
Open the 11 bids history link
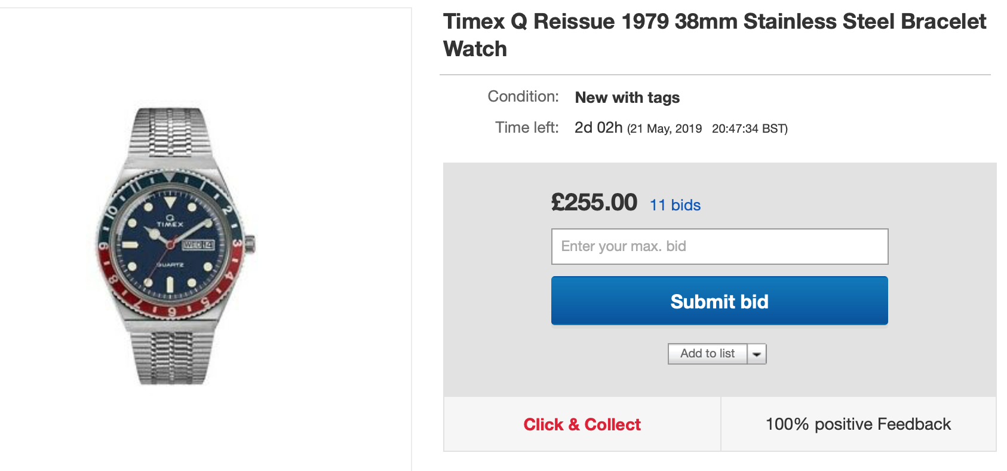pyautogui.click(x=675, y=205)
